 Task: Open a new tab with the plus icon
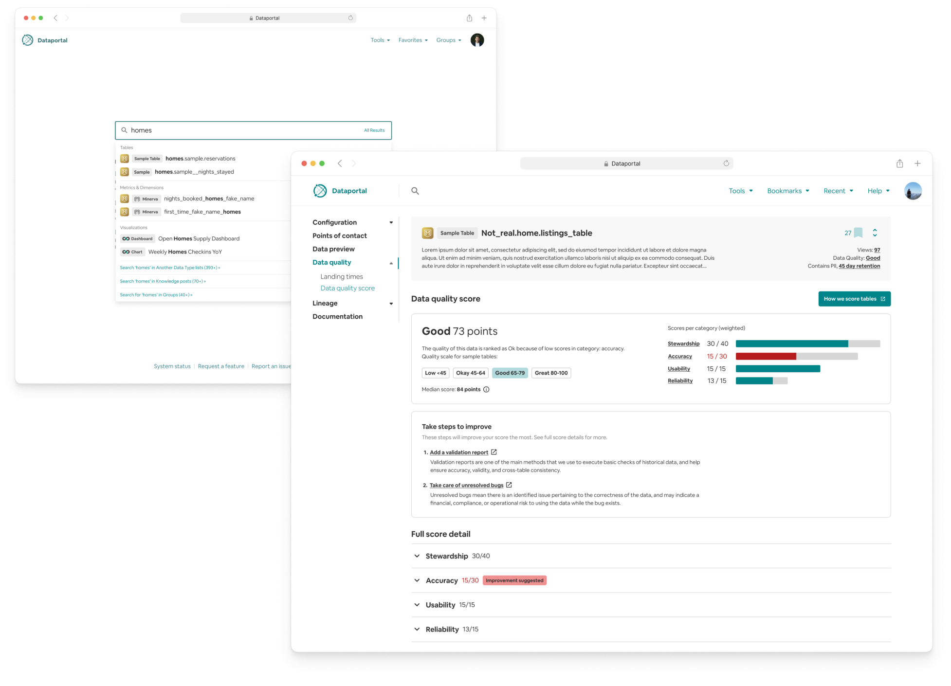917,163
